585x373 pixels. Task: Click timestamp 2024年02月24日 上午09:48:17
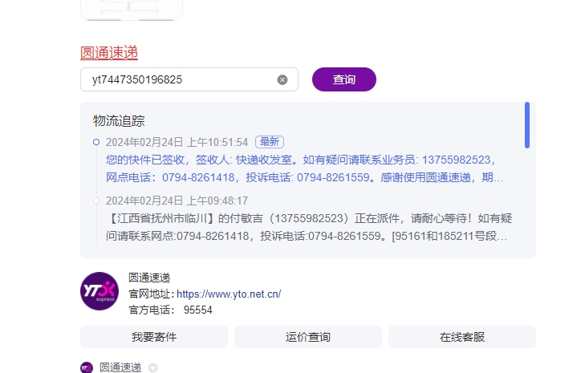177,201
